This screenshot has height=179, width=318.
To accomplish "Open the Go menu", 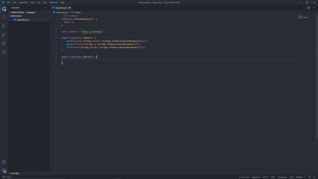I will (x=39, y=2).
